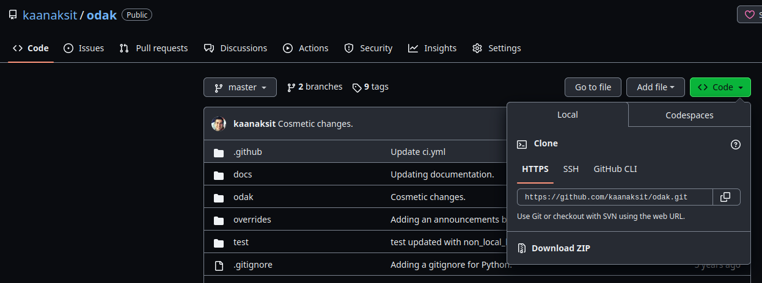View the 9 tags link
Image resolution: width=762 pixels, height=283 pixels.
(x=370, y=87)
